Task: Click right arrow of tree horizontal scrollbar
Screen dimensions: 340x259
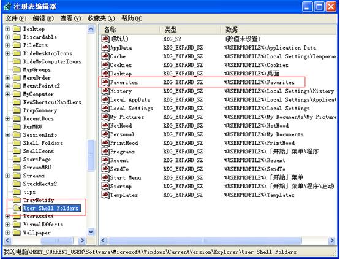Action: [82, 241]
